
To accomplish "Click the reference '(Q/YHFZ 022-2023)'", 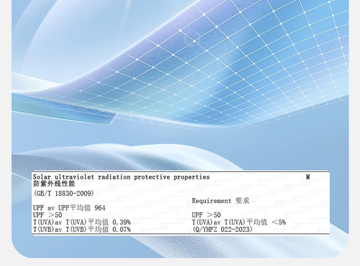I will pyautogui.click(x=222, y=229).
